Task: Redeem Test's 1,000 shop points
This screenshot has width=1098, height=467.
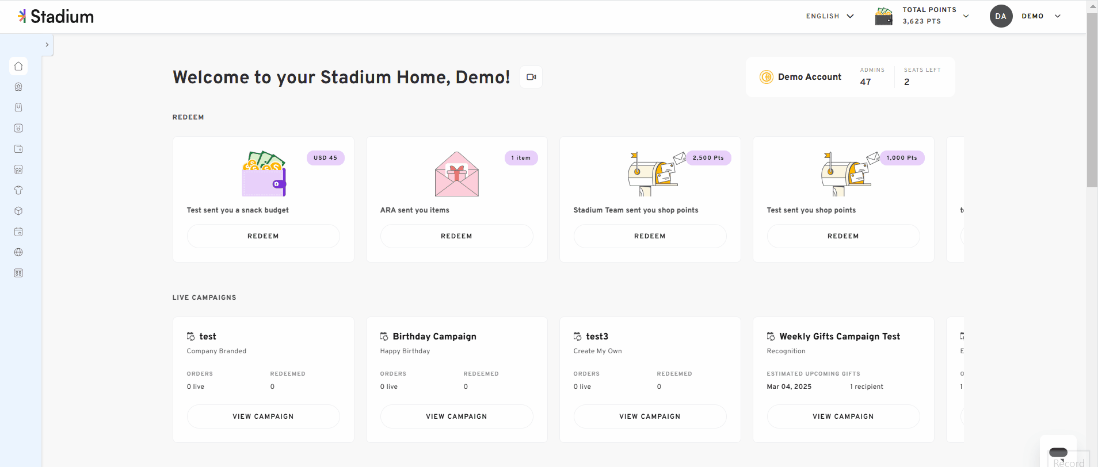Action: coord(843,236)
